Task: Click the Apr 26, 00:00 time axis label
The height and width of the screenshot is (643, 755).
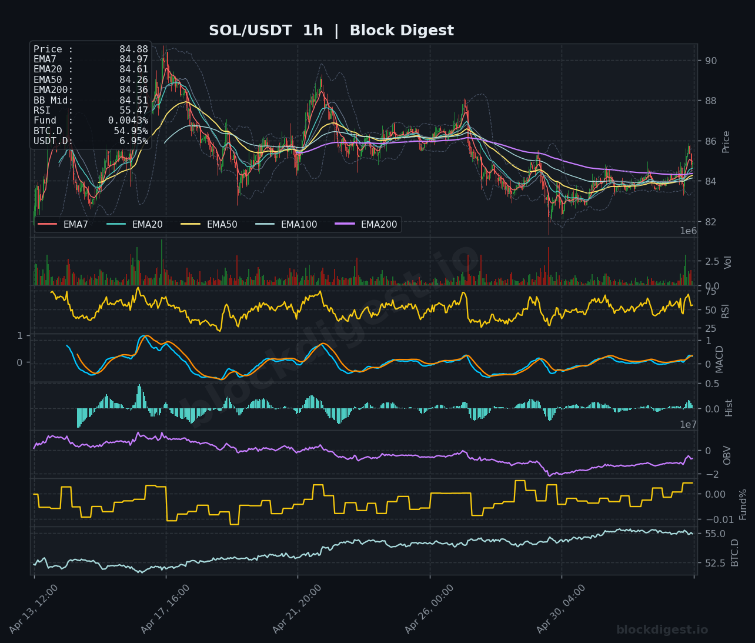Action: pos(429,609)
